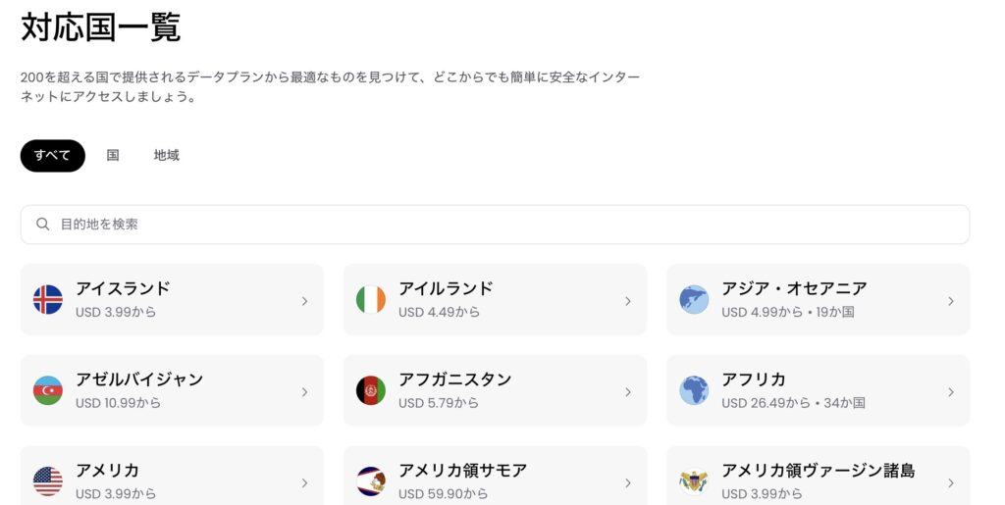This screenshot has width=1005, height=505.
Task: Select the すべて filter tab
Action: [x=53, y=156]
